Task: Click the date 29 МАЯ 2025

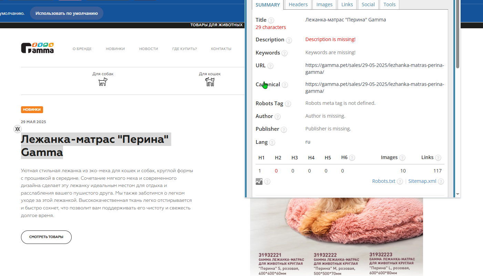Action: 33,122
